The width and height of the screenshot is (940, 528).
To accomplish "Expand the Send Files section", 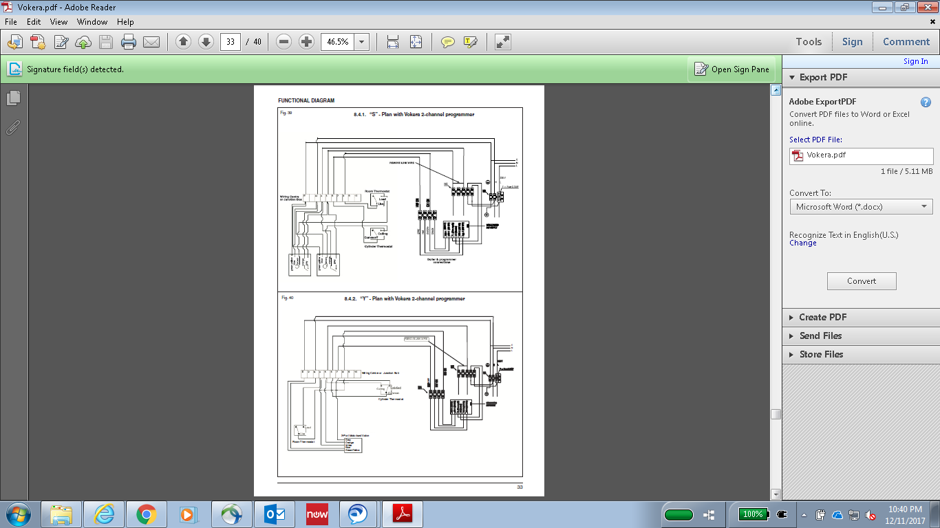I will pyautogui.click(x=820, y=336).
